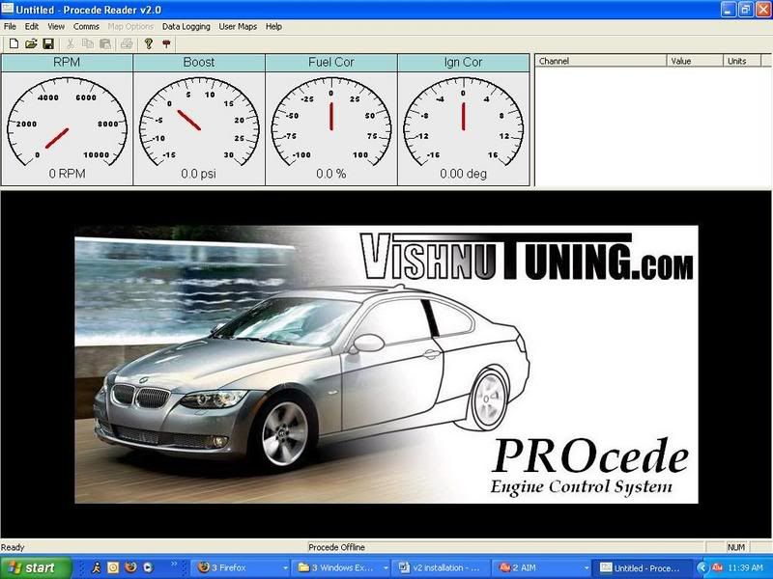Close the Procede Reader window

(762, 10)
